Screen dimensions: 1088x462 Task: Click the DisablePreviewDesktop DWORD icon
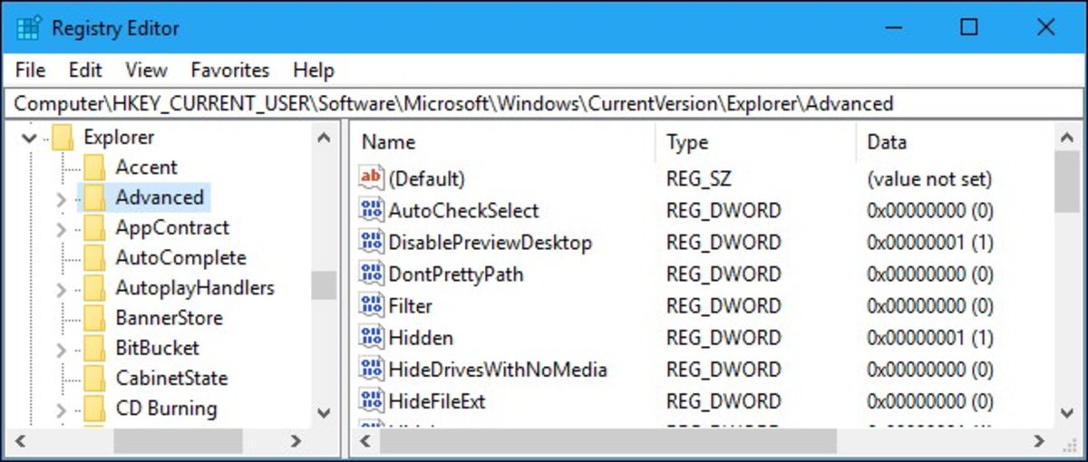point(372,242)
